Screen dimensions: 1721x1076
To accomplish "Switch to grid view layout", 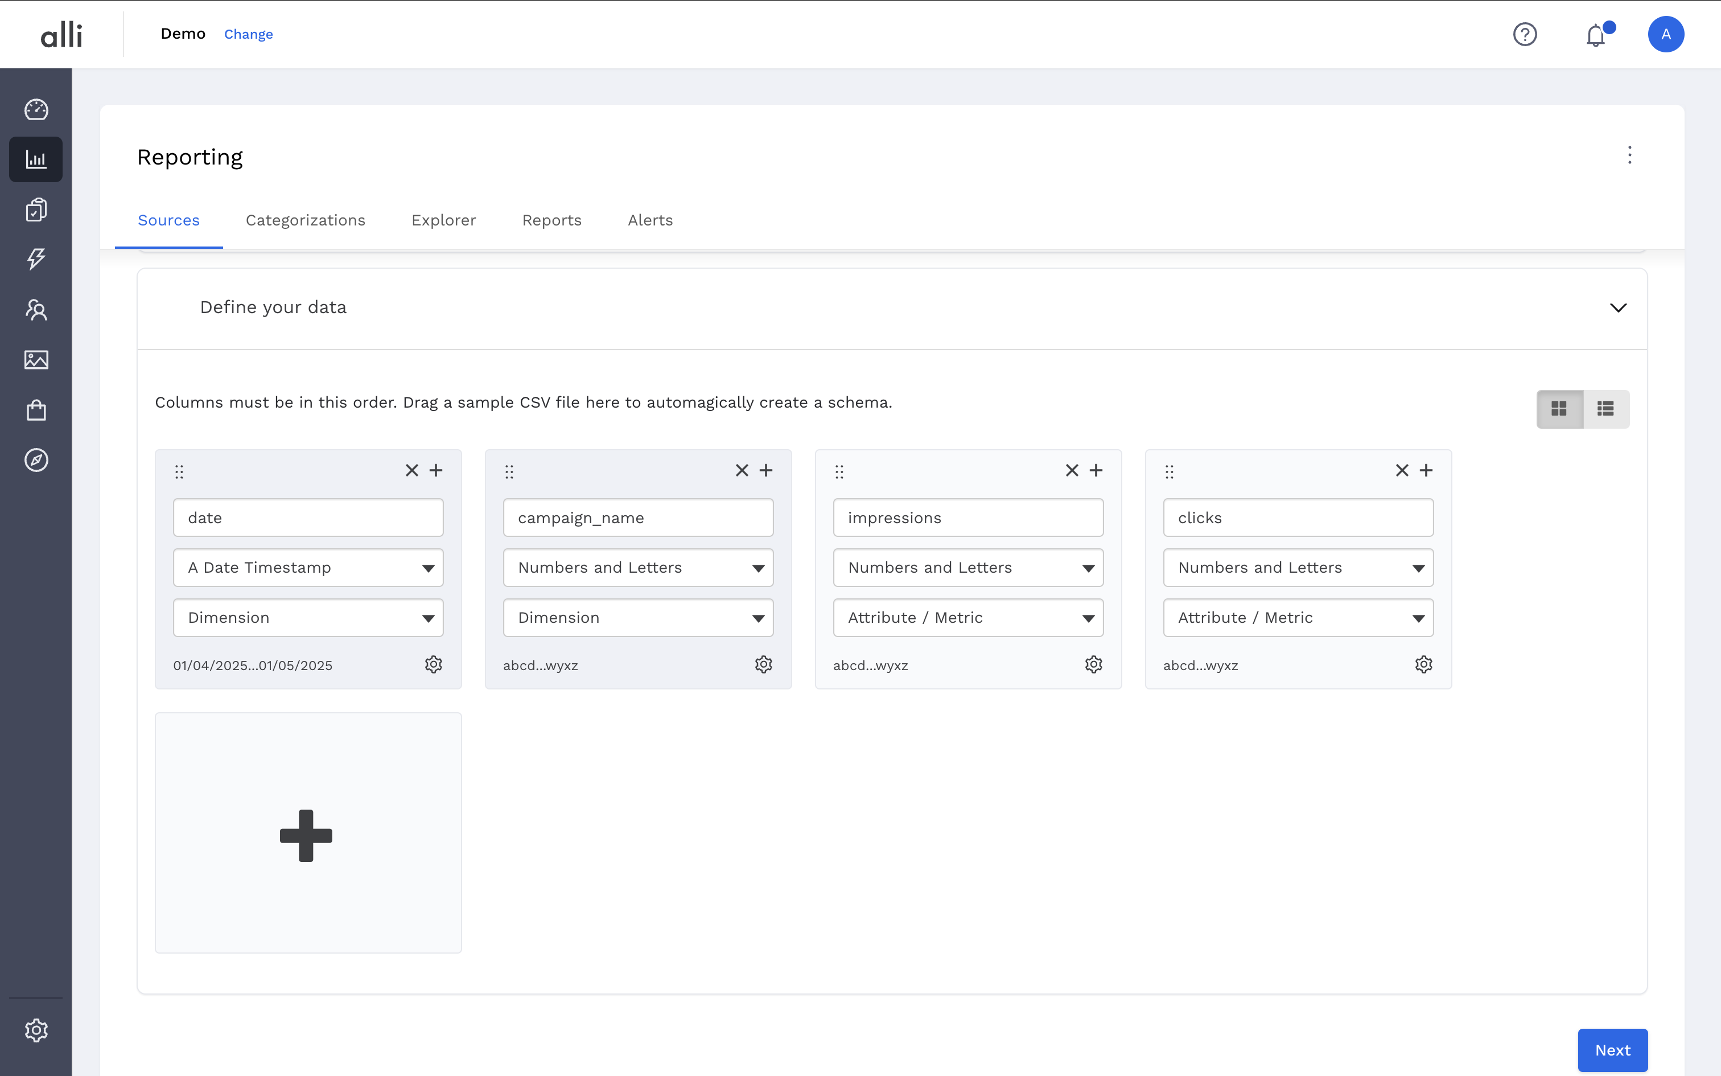I will (x=1559, y=409).
